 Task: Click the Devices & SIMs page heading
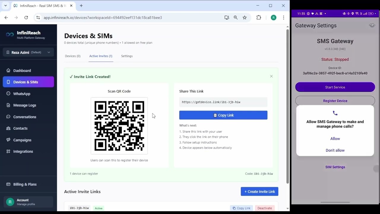click(x=88, y=36)
